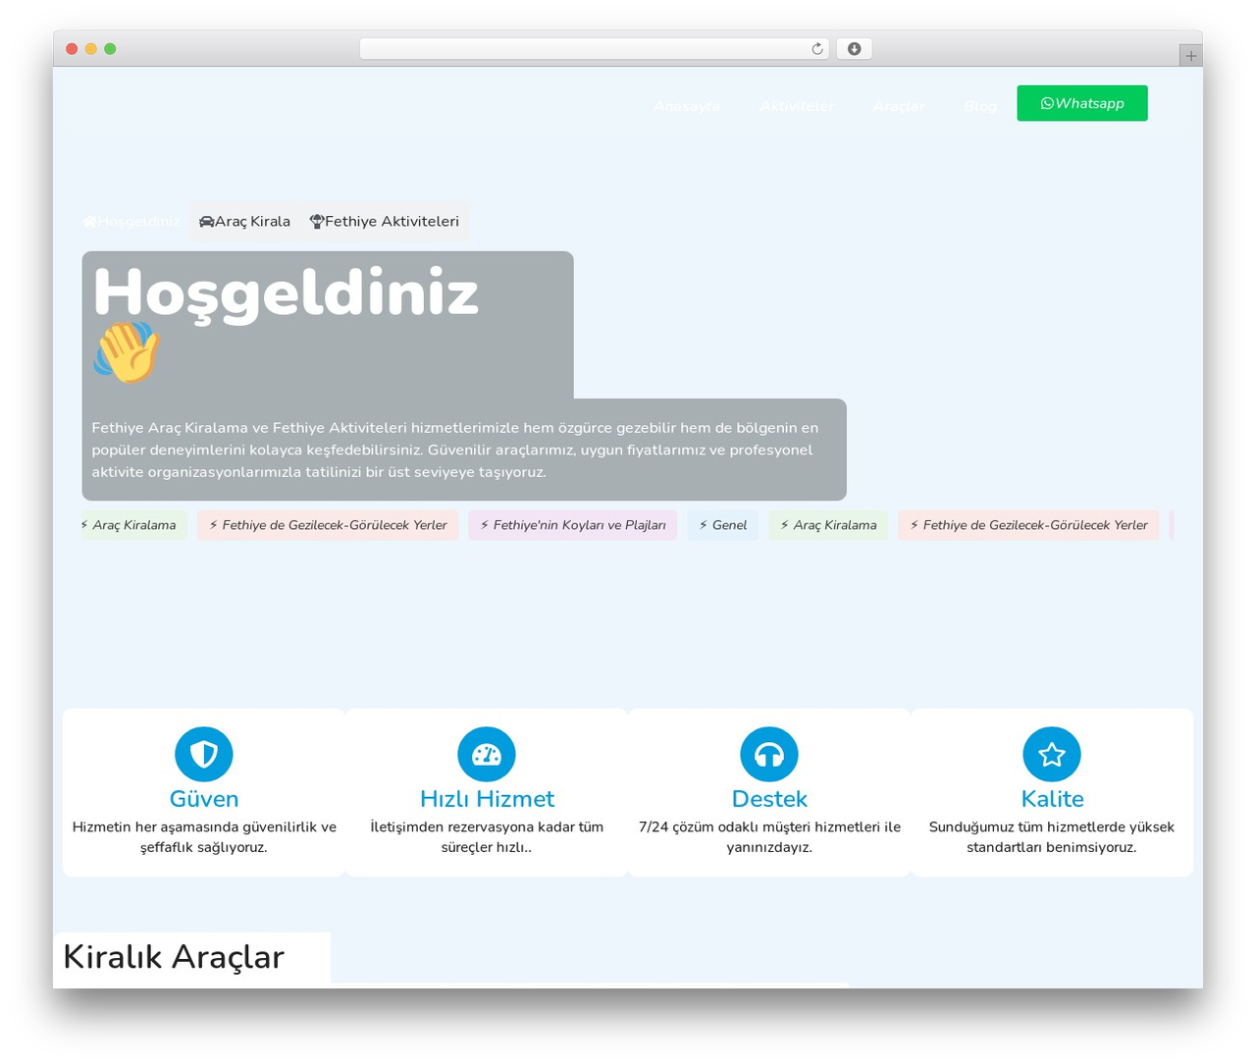Click the car icon on Araç Kirala

coord(207,222)
